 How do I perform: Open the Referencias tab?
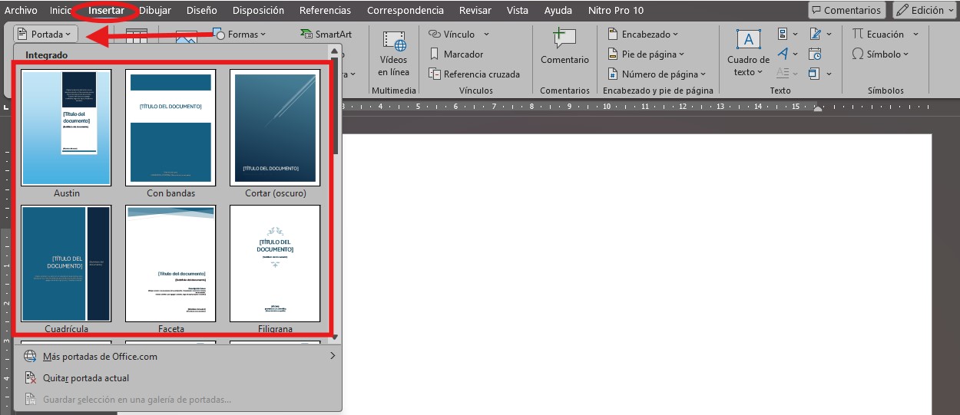(325, 11)
